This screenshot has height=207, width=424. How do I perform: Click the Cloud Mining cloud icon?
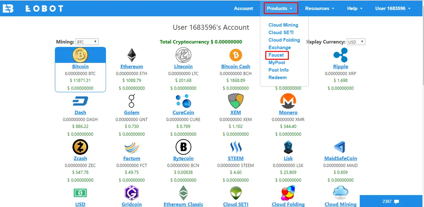(341, 193)
